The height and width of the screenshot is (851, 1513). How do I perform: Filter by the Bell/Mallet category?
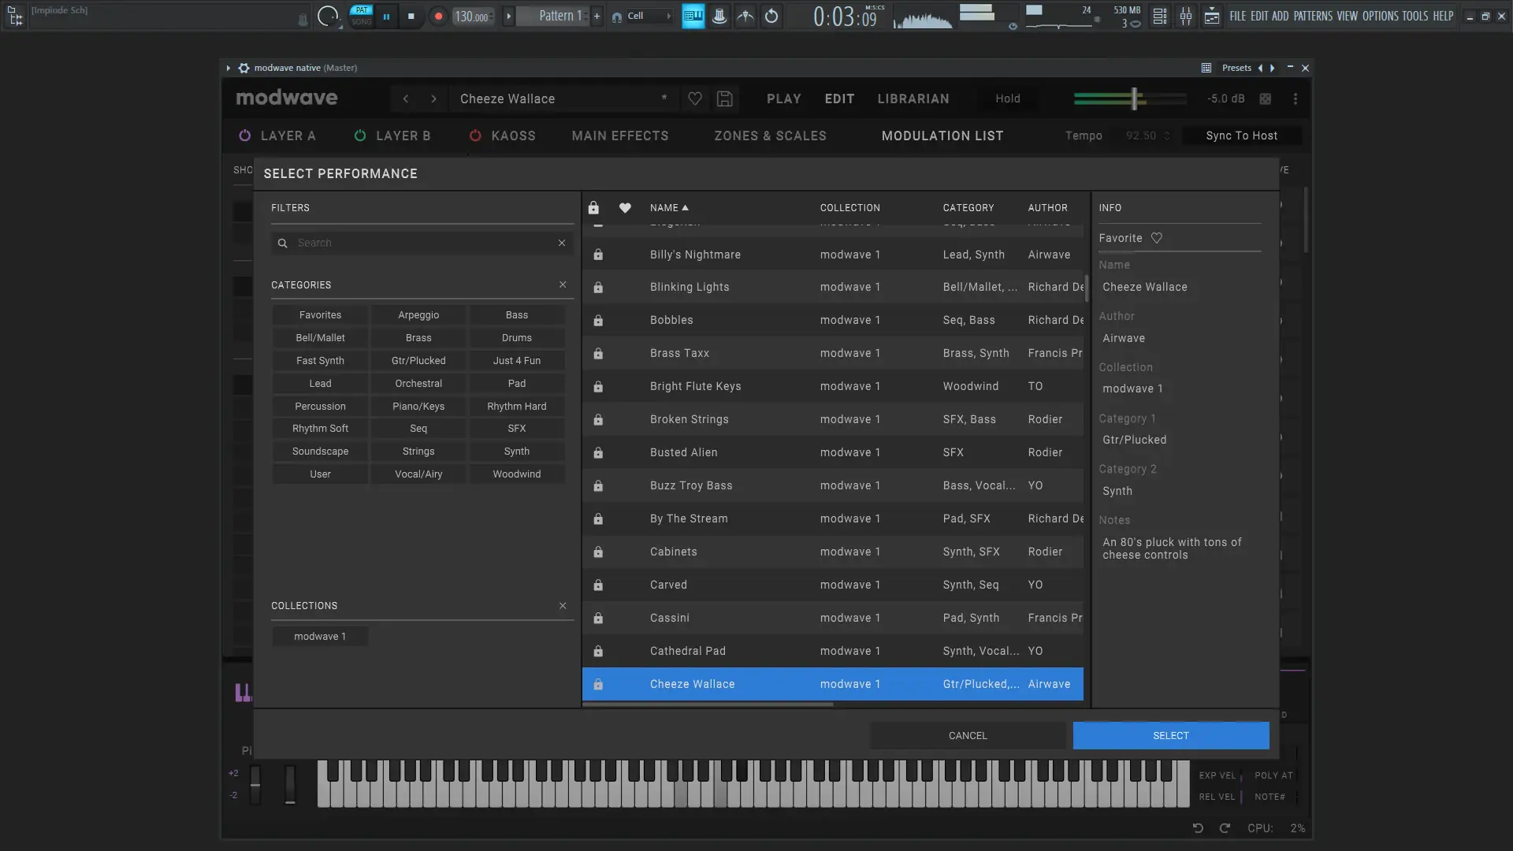pos(320,337)
